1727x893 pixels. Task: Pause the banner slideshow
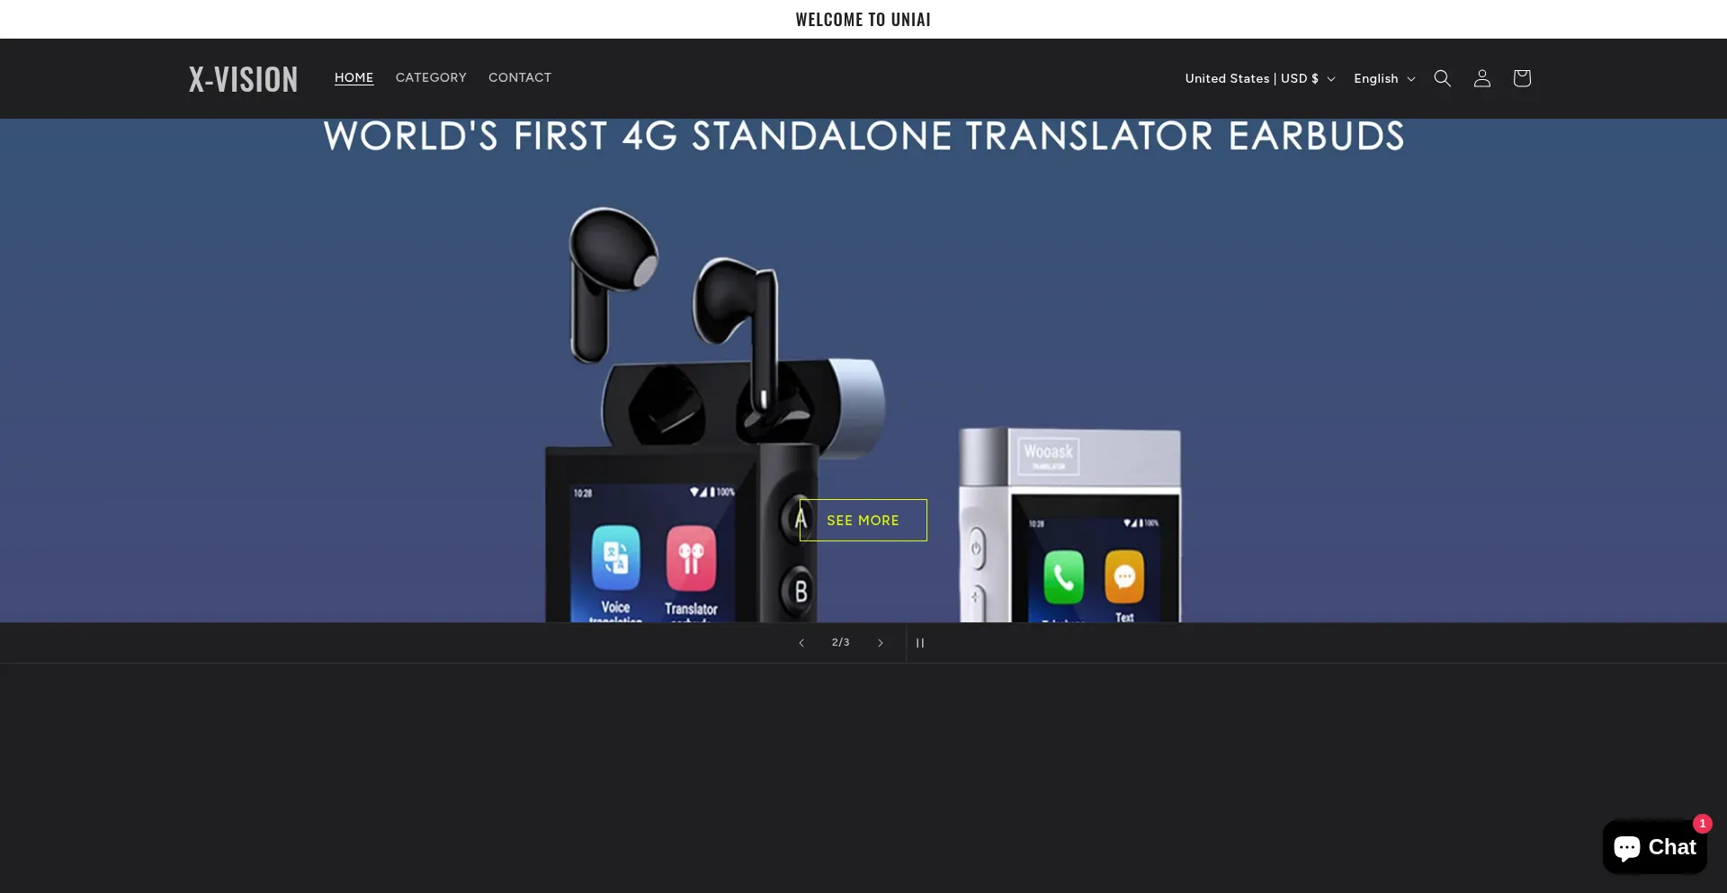coord(920,643)
